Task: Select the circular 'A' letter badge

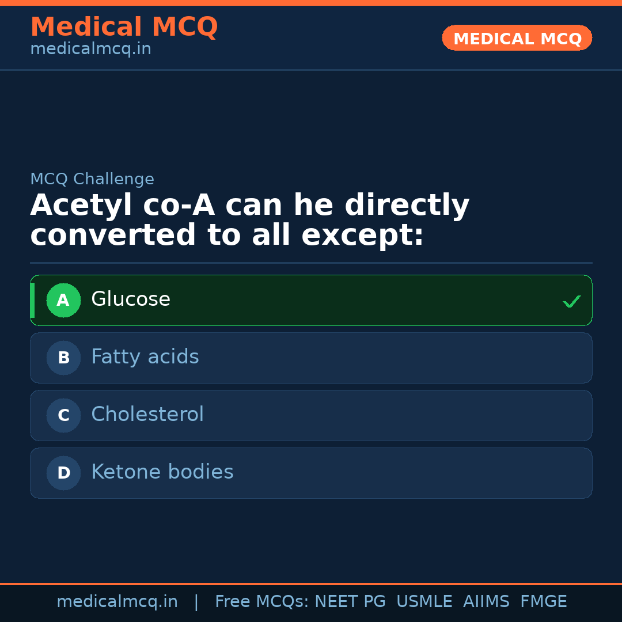Action: click(x=63, y=300)
